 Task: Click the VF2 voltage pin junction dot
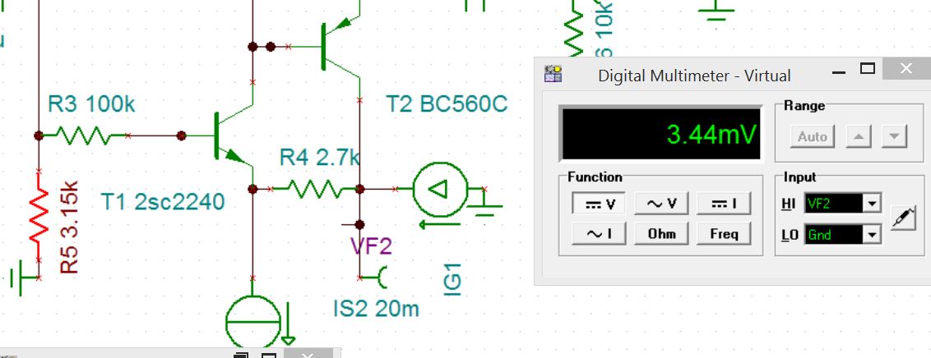[x=359, y=225]
